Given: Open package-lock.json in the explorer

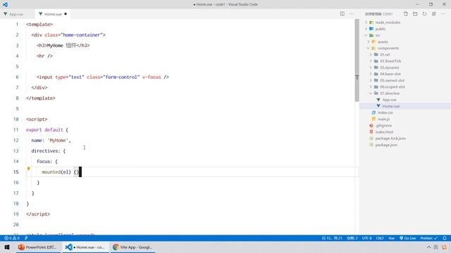Looking at the screenshot, I should [390, 138].
